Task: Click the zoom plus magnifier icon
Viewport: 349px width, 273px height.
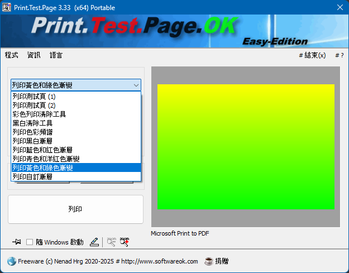Action: point(125,242)
